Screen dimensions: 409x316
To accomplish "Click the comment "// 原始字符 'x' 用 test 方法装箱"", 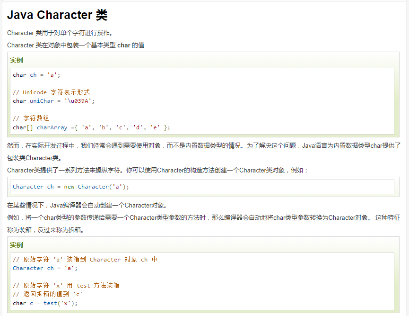I will click(x=66, y=286).
